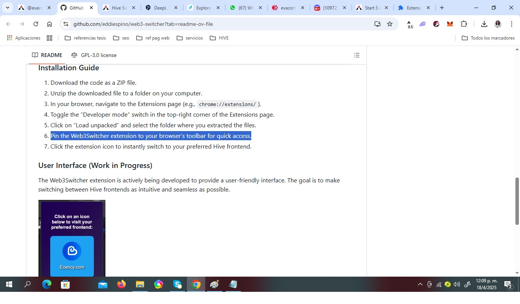
Task: Open Microsoft Store from the taskbar
Action: coord(65,284)
